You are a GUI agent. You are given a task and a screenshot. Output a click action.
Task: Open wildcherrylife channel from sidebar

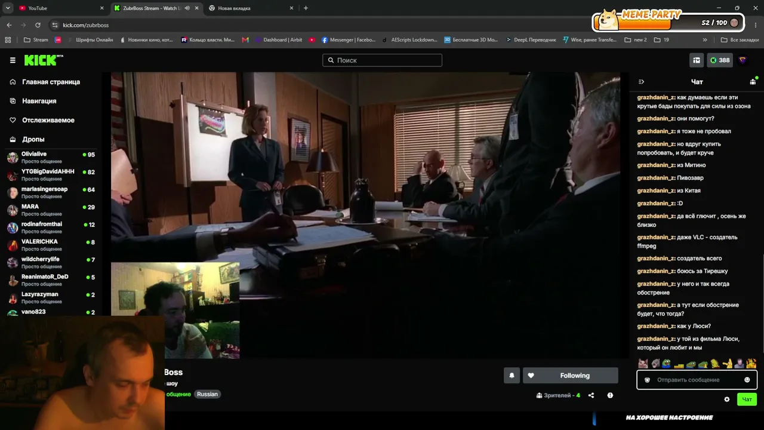click(x=51, y=263)
